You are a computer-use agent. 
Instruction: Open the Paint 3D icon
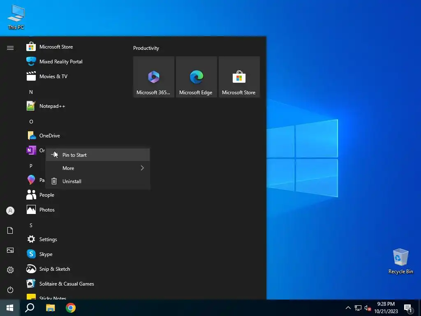click(x=31, y=180)
